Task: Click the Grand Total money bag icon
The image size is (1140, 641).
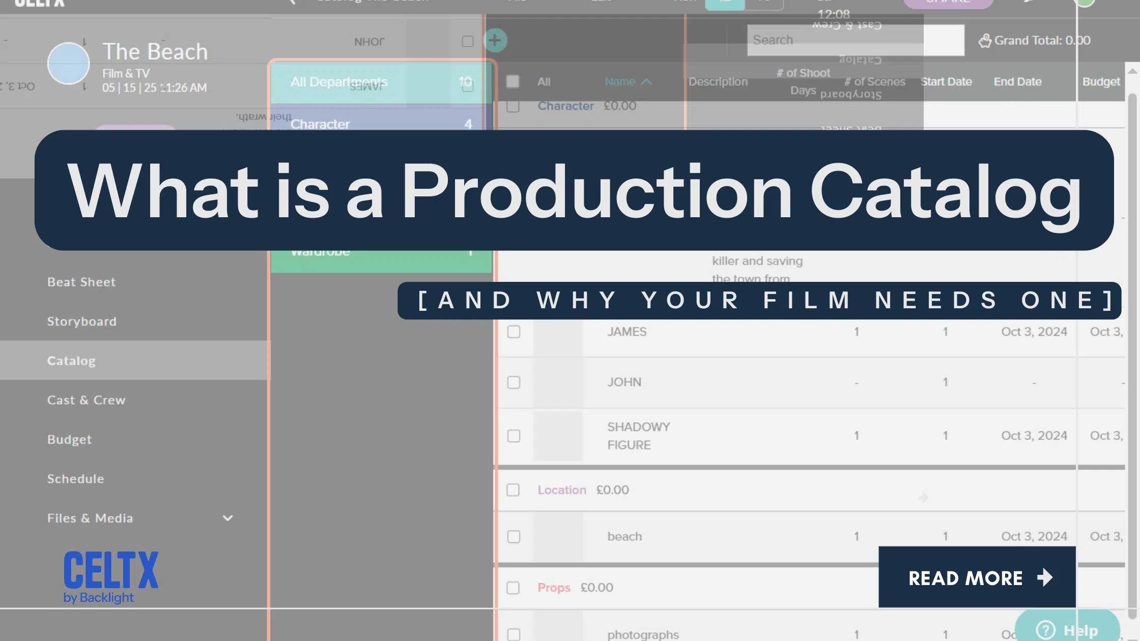Action: pos(985,41)
